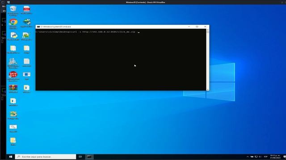Viewport: 286px width, 160px height.
Task: Open the Windows Start menu
Action: click(x=11, y=157)
